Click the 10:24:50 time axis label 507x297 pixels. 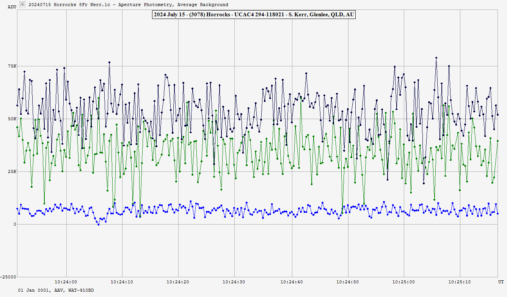(348, 282)
